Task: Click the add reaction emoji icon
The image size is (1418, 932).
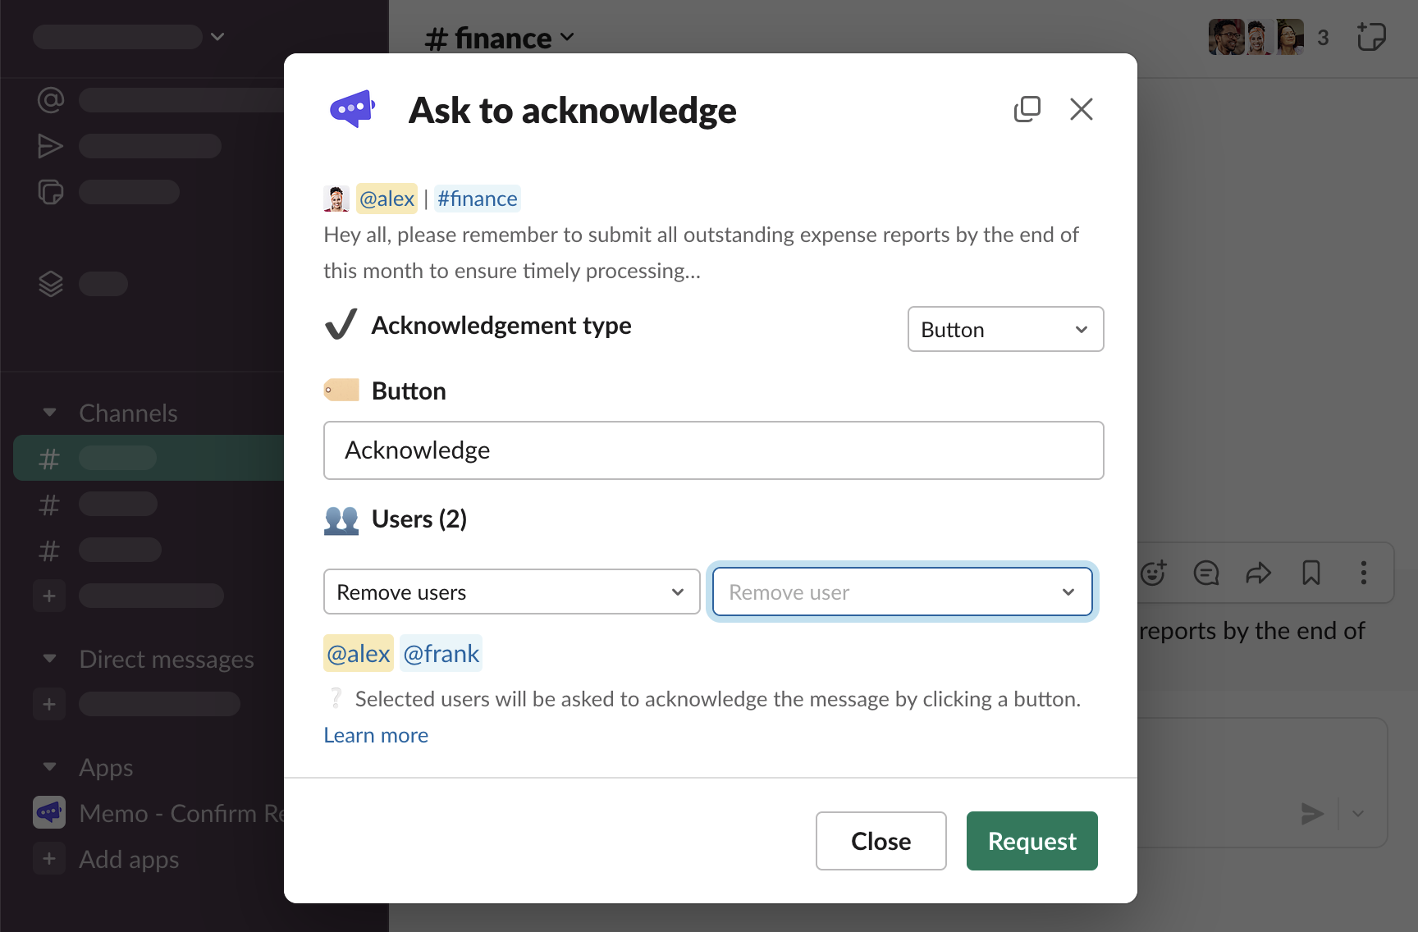Action: coord(1154,573)
